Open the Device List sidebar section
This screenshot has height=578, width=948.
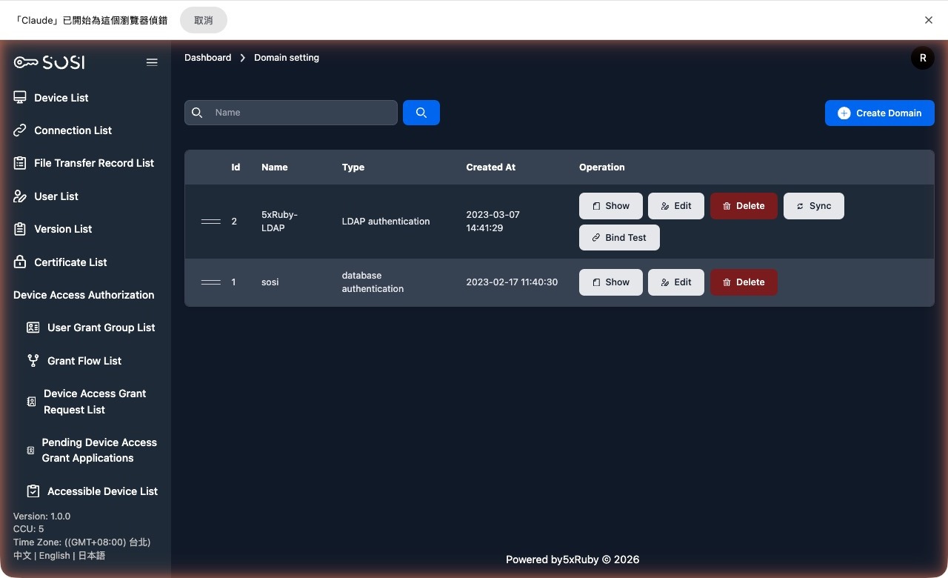click(61, 97)
